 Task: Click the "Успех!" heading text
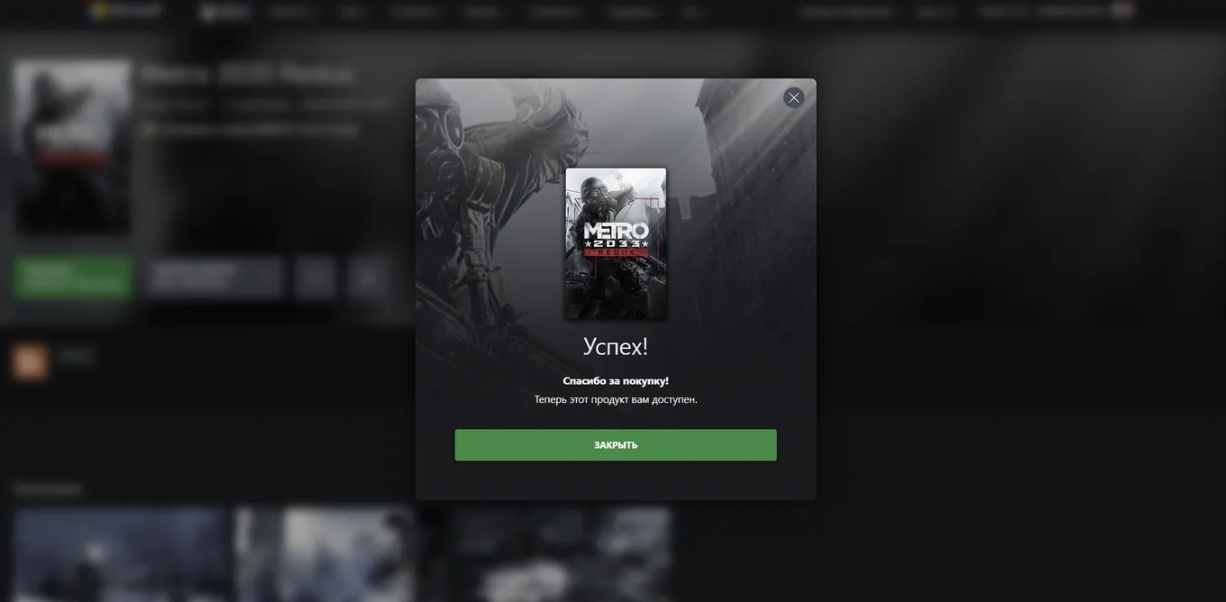tap(616, 346)
